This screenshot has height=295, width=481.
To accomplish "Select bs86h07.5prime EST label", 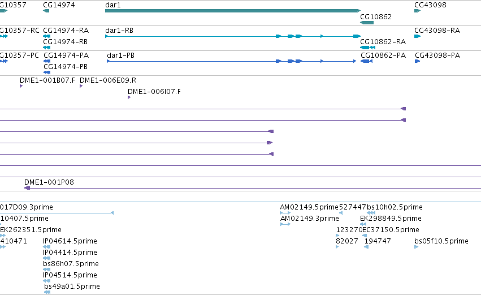I will point(71,264).
